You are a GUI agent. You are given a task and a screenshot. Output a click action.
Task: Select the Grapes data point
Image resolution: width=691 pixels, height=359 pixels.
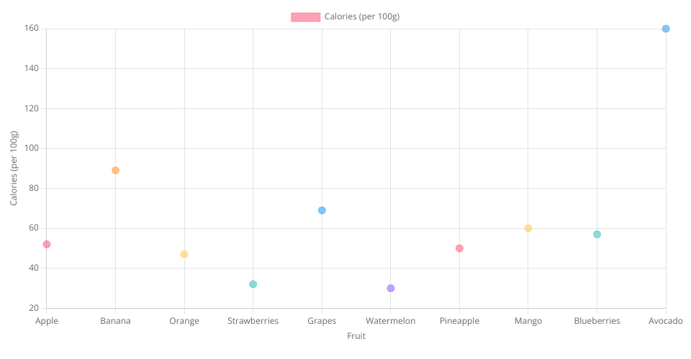[322, 210]
